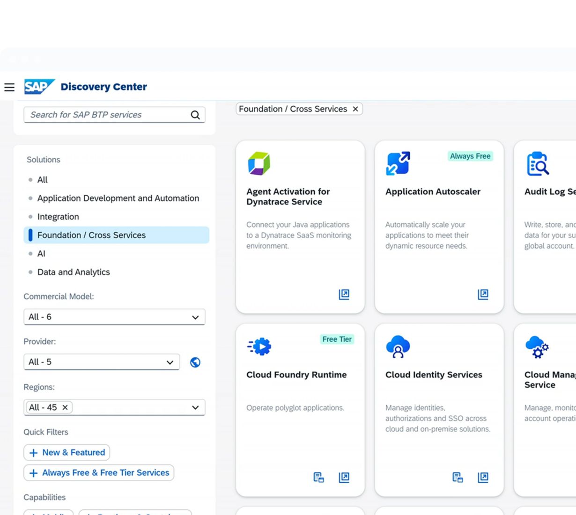Open external link on Application Autoscaler card
The image size is (576, 515).
483,294
